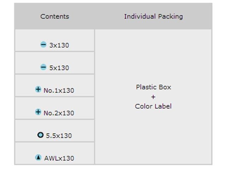Viewport: 226px width, 169px height.
Task: Click the ring-shaped icon beside 5.5x130
Action: [40, 135]
